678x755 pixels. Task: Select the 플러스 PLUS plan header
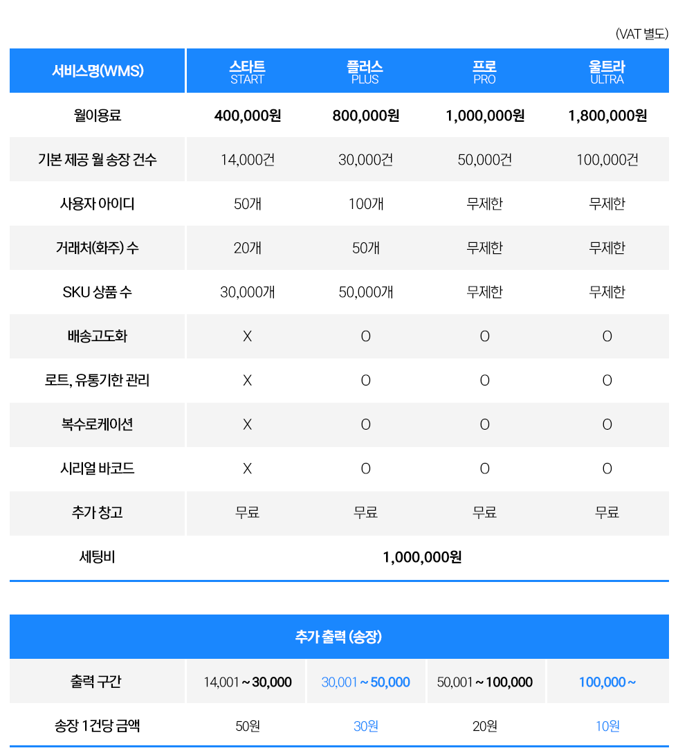point(365,72)
